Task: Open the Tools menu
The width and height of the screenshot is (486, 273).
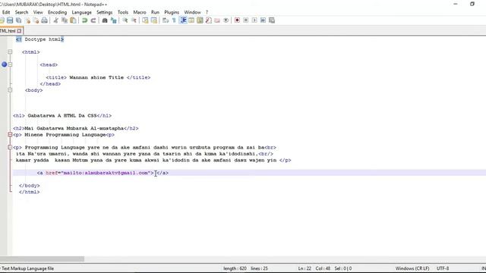Action: [x=123, y=12]
